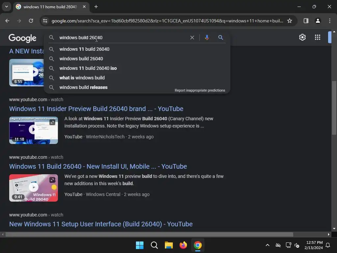337x253 pixels.
Task: Close the 'windows 11 home build 26040' tab
Action: [x=84, y=7]
